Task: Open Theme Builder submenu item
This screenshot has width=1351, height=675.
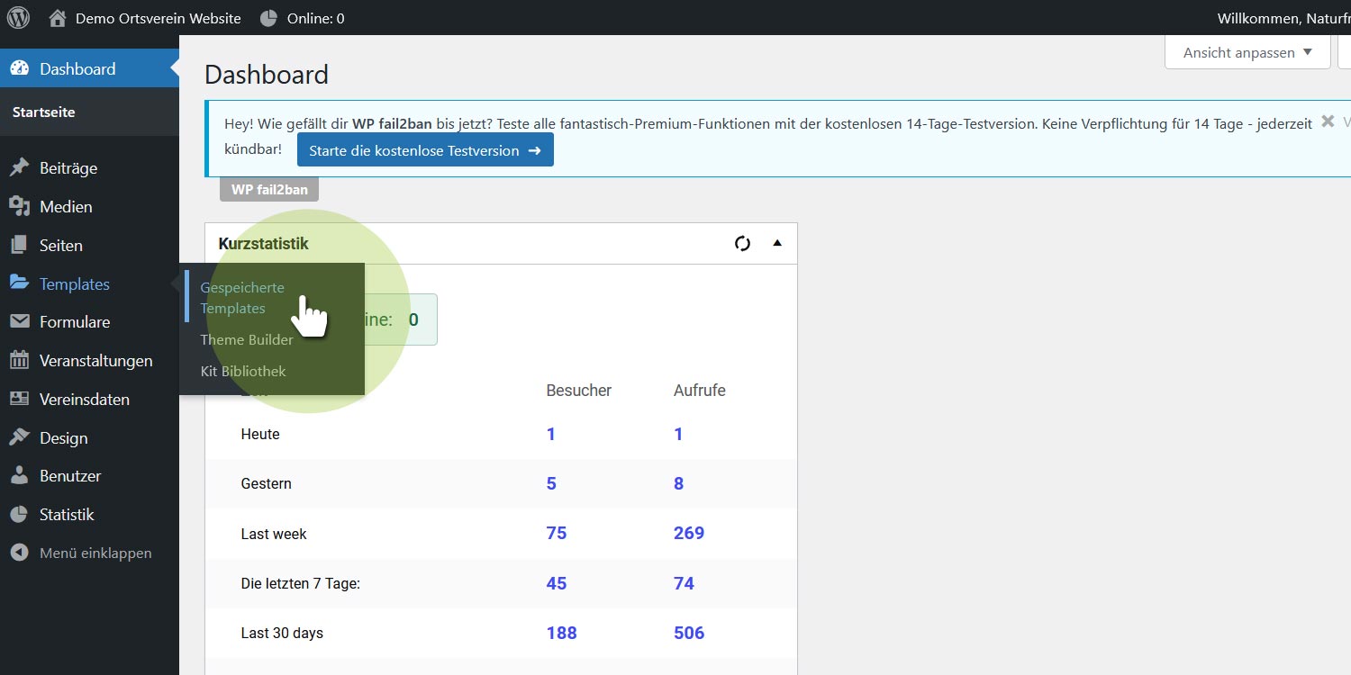Action: [x=247, y=339]
